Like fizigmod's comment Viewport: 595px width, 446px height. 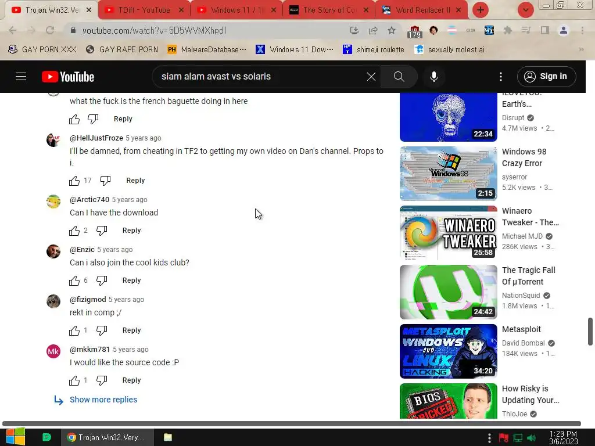coord(74,330)
